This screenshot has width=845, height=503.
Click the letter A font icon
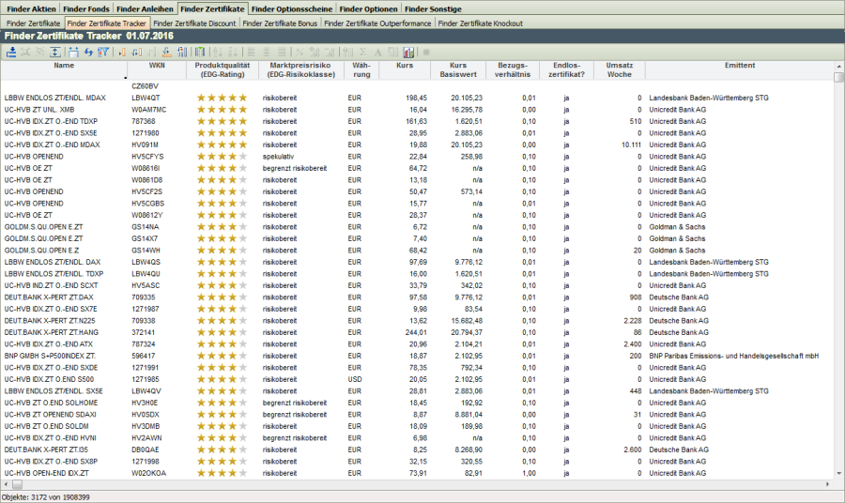377,52
